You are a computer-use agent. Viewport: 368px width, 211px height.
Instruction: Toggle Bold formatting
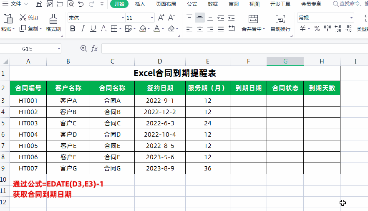click(x=73, y=29)
